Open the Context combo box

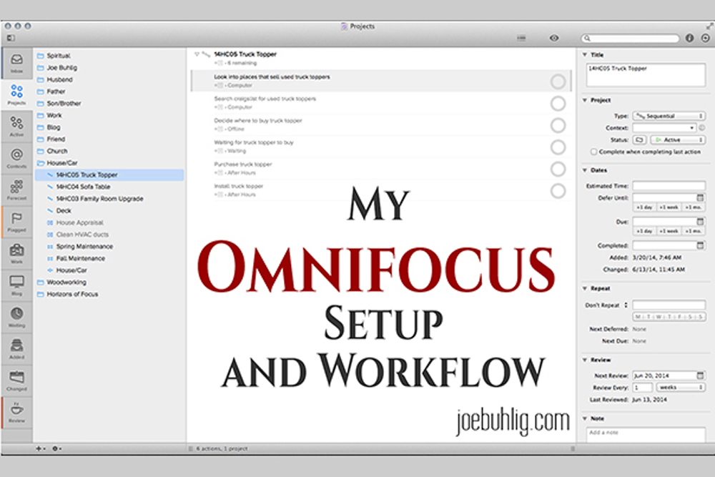(x=664, y=128)
